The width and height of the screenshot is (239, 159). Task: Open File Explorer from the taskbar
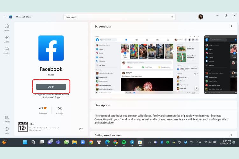pos(75,142)
